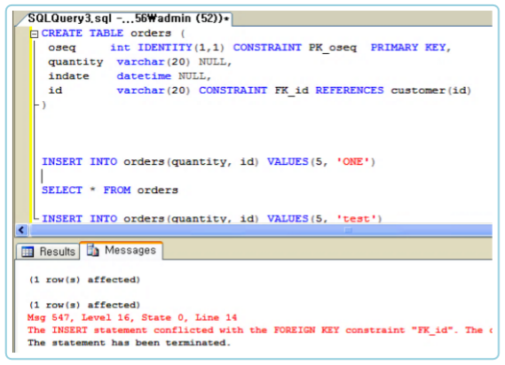Image resolution: width=505 pixels, height=365 pixels.
Task: Click 'FROM' in the SELECT statement
Action: pyautogui.click(x=117, y=190)
